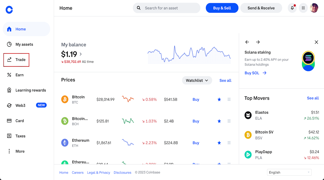The image size is (324, 180).
Task: Buy Ethereum from the prices row
Action: [x=196, y=143]
